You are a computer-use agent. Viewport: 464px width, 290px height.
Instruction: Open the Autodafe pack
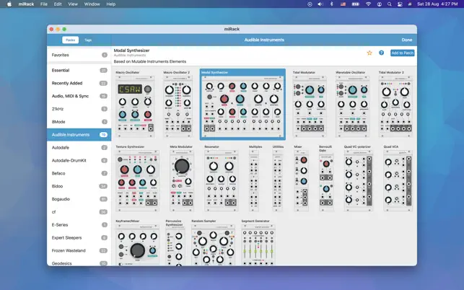(x=79, y=148)
